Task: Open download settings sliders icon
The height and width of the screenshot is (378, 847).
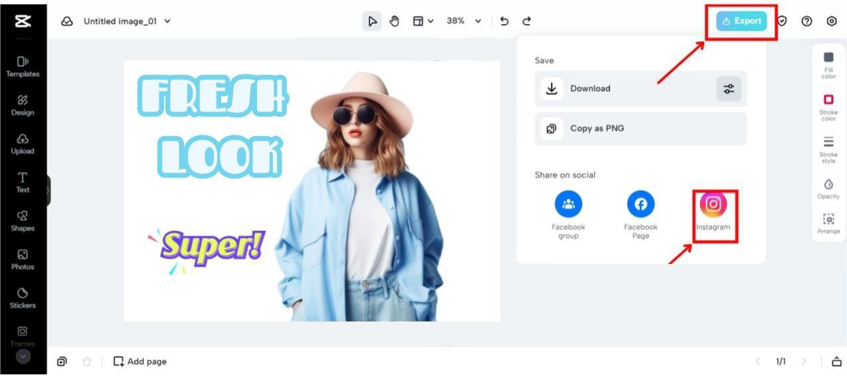Action: pos(729,89)
